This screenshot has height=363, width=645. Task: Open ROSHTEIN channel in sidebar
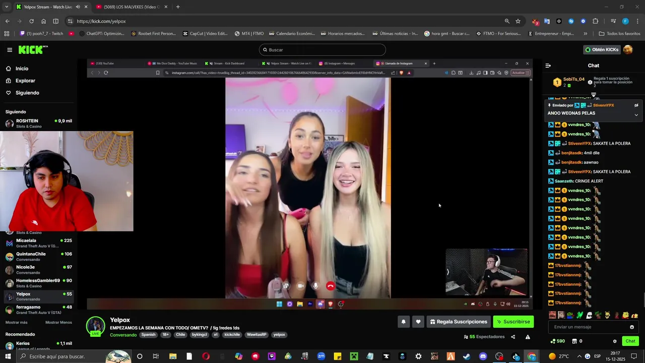(39, 124)
